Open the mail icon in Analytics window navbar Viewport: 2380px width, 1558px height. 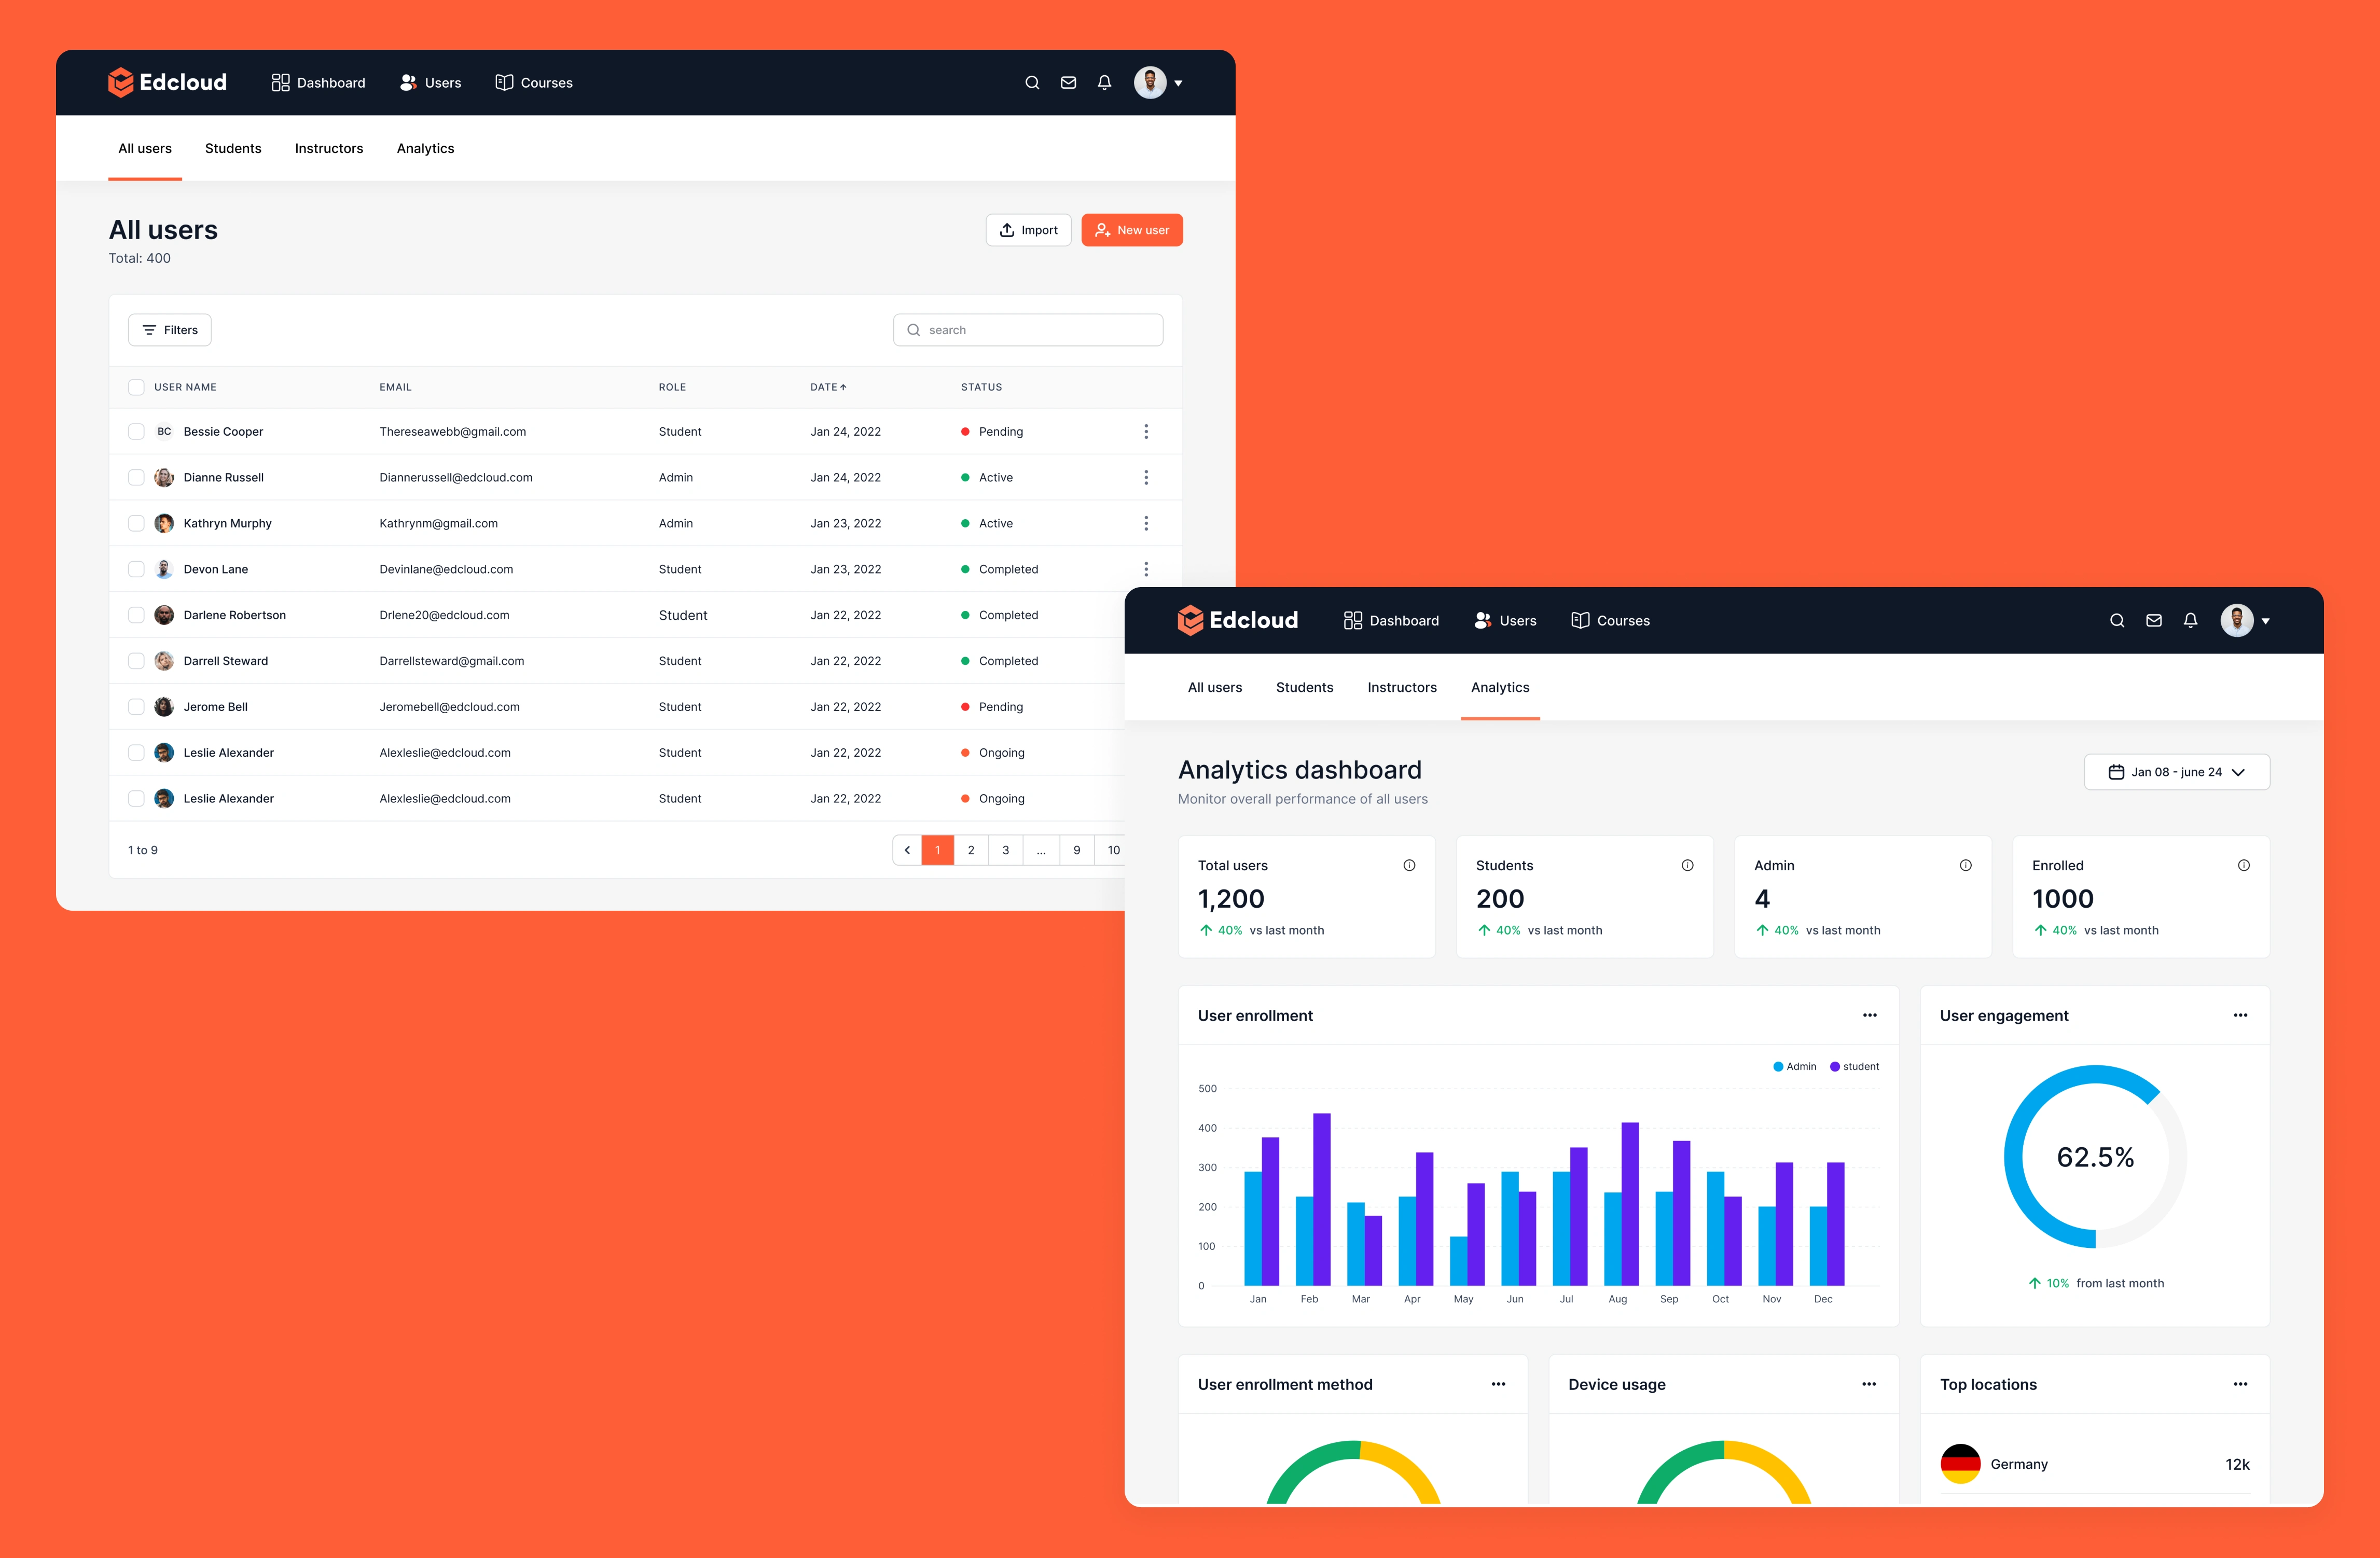2154,620
